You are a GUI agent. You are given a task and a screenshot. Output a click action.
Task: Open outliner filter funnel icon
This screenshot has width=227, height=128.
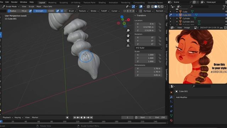point(225,6)
